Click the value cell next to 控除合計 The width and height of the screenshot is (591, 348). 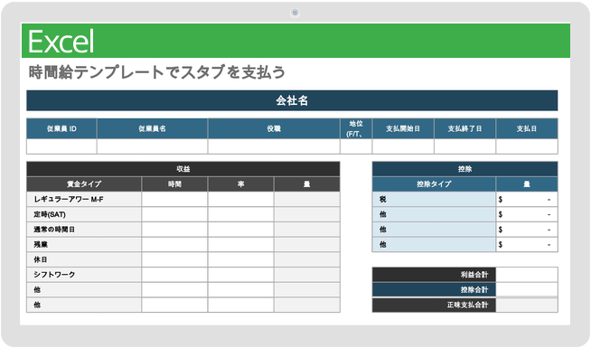click(527, 289)
